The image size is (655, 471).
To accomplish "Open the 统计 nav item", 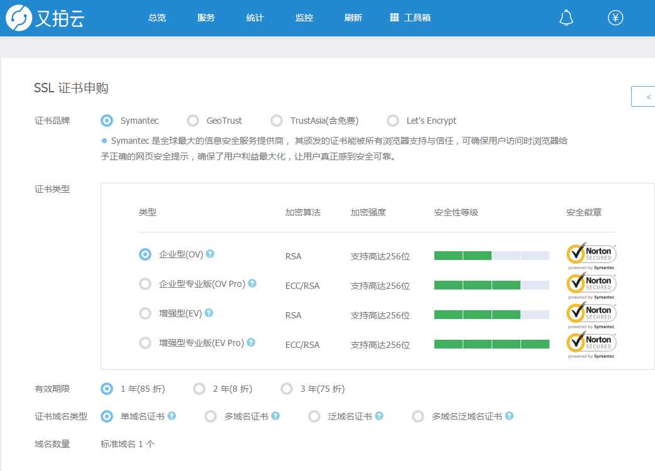I will [255, 18].
